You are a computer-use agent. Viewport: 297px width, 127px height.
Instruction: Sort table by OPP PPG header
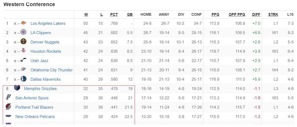click(x=237, y=14)
